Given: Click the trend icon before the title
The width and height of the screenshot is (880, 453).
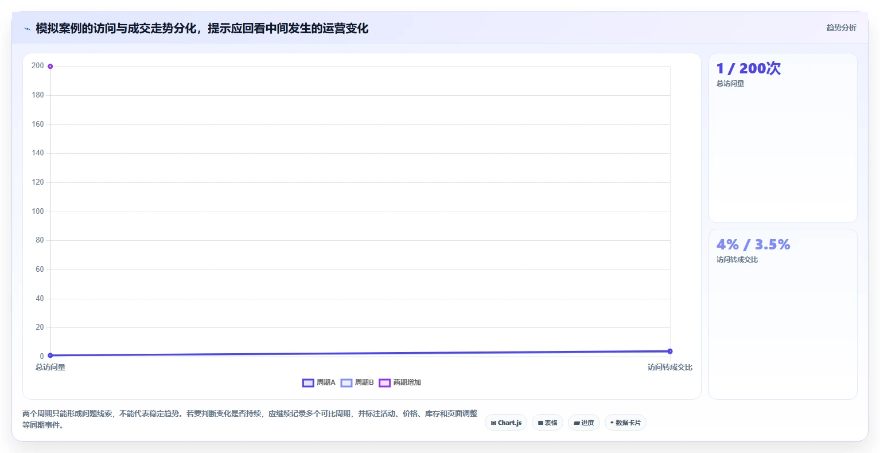Looking at the screenshot, I should point(27,29).
